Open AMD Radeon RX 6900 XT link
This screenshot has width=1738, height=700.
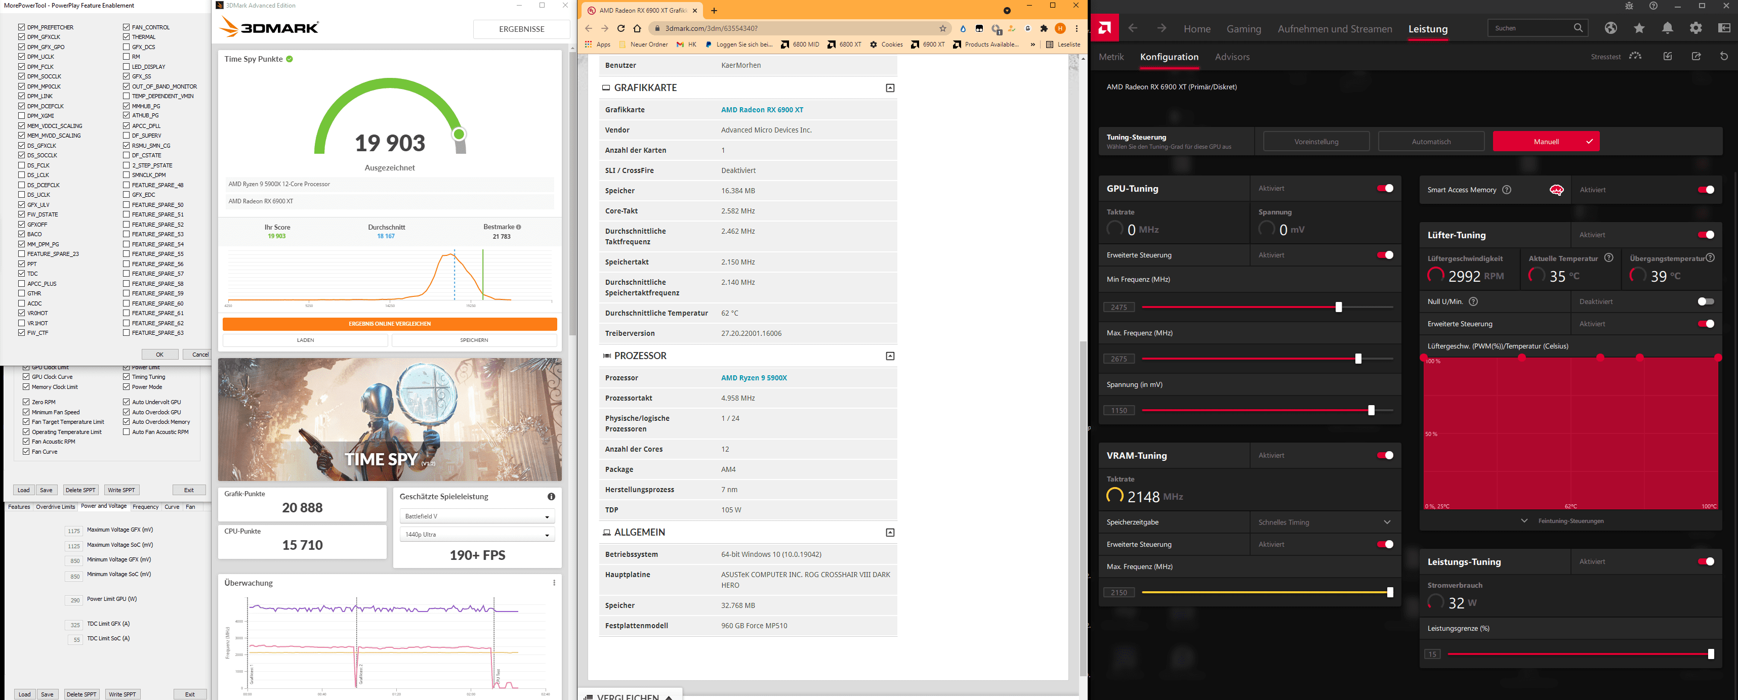click(762, 110)
